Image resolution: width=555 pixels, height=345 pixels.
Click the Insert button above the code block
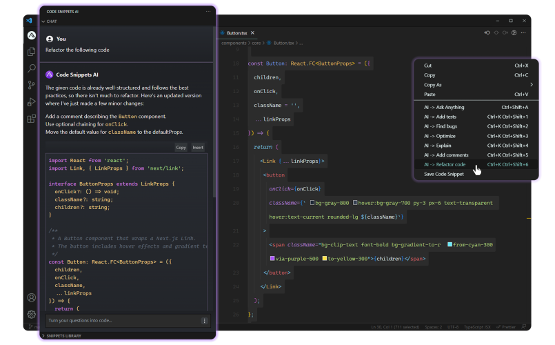(198, 148)
